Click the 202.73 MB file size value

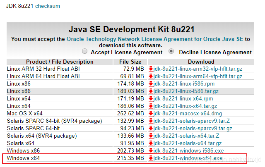131,150
